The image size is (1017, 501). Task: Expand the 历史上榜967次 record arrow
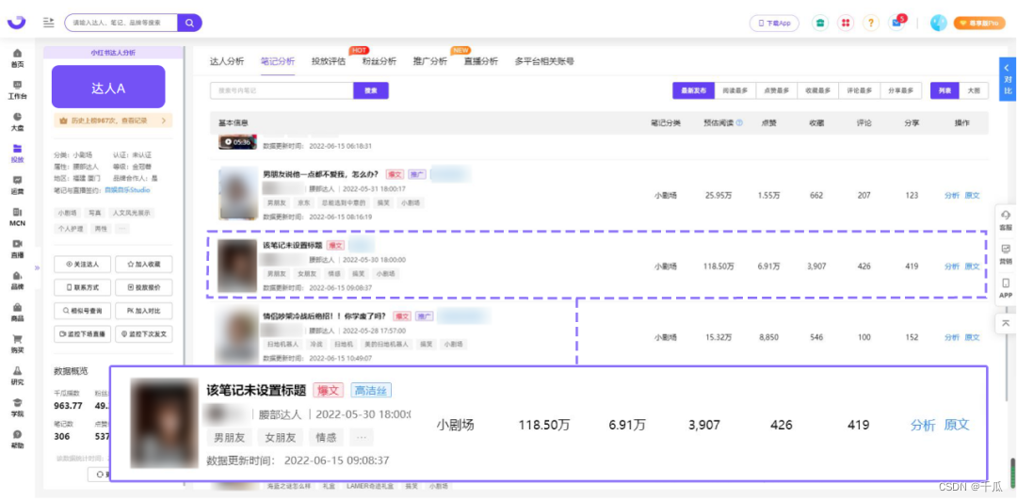point(164,120)
